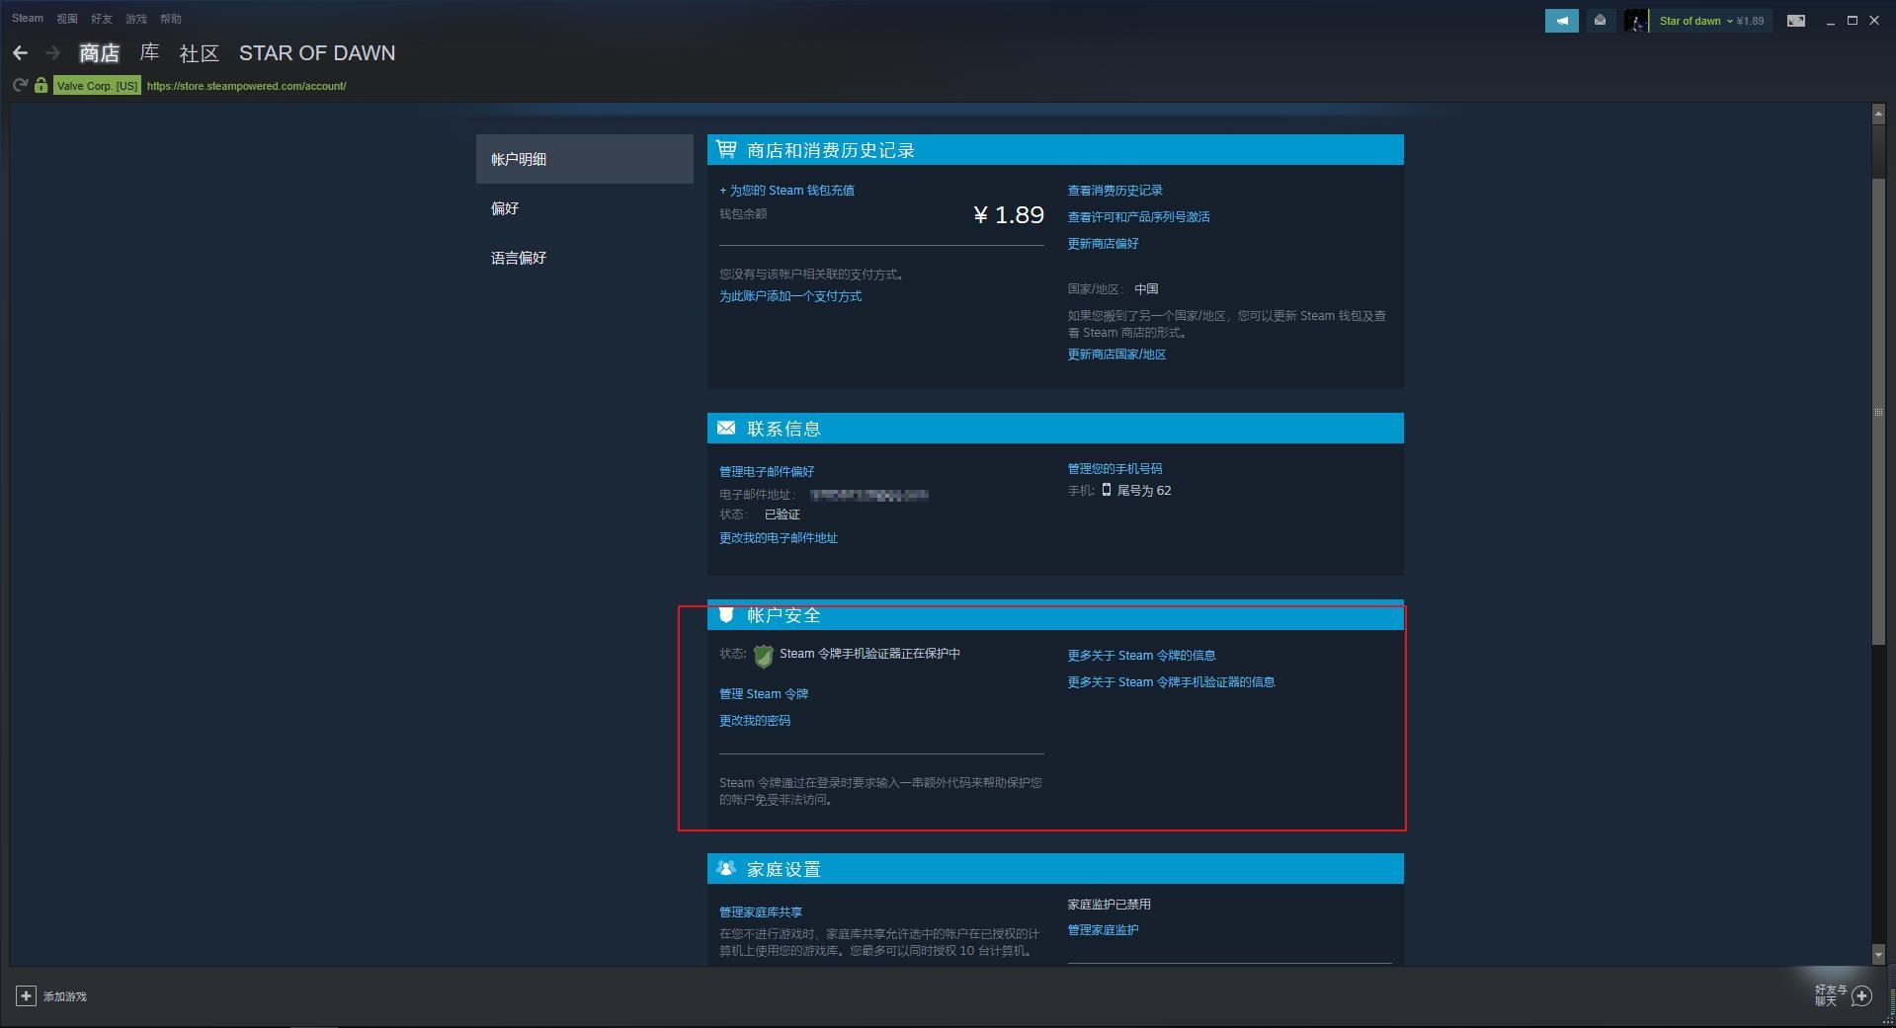Screen dimensions: 1896x1028
Task: Expand the Star of dawn account dropdown
Action: coord(1729,21)
